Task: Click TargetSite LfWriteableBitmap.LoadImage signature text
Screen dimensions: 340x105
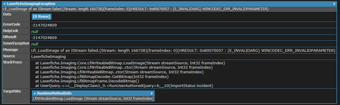Action: point(93,99)
